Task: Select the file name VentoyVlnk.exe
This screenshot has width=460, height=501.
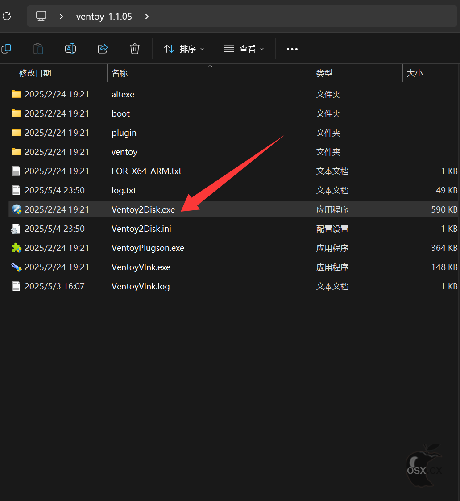Action: [141, 267]
